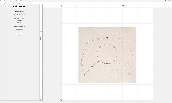Open the View menu
This screenshot has width=172, height=103.
click(x=15, y=3)
